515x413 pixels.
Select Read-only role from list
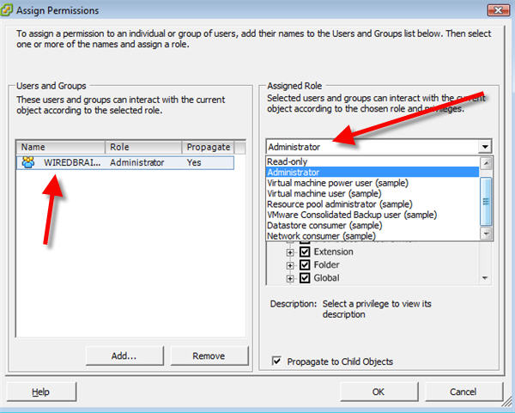[x=287, y=161]
